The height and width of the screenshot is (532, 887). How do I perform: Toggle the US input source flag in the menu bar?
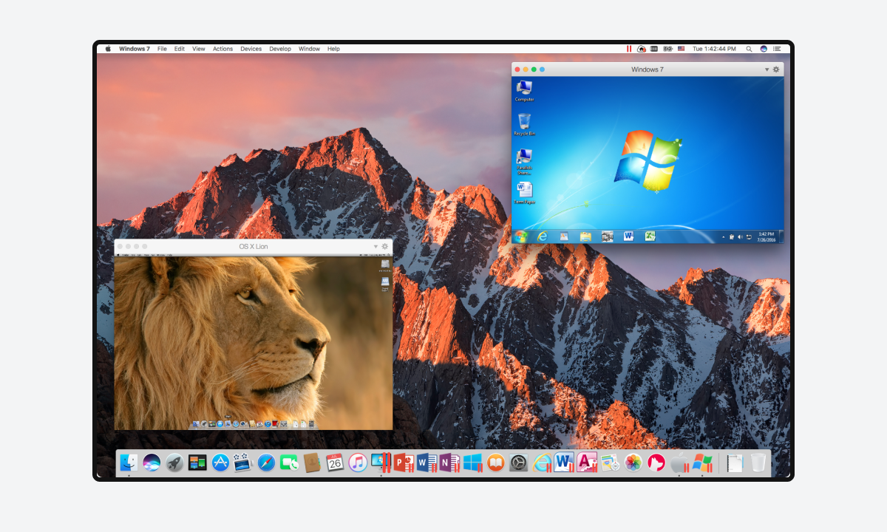click(x=680, y=49)
